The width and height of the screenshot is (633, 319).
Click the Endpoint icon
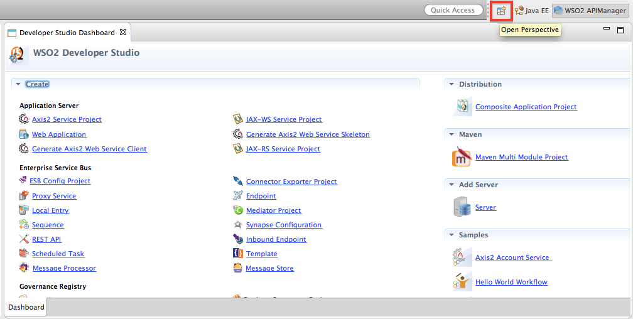pyautogui.click(x=238, y=195)
